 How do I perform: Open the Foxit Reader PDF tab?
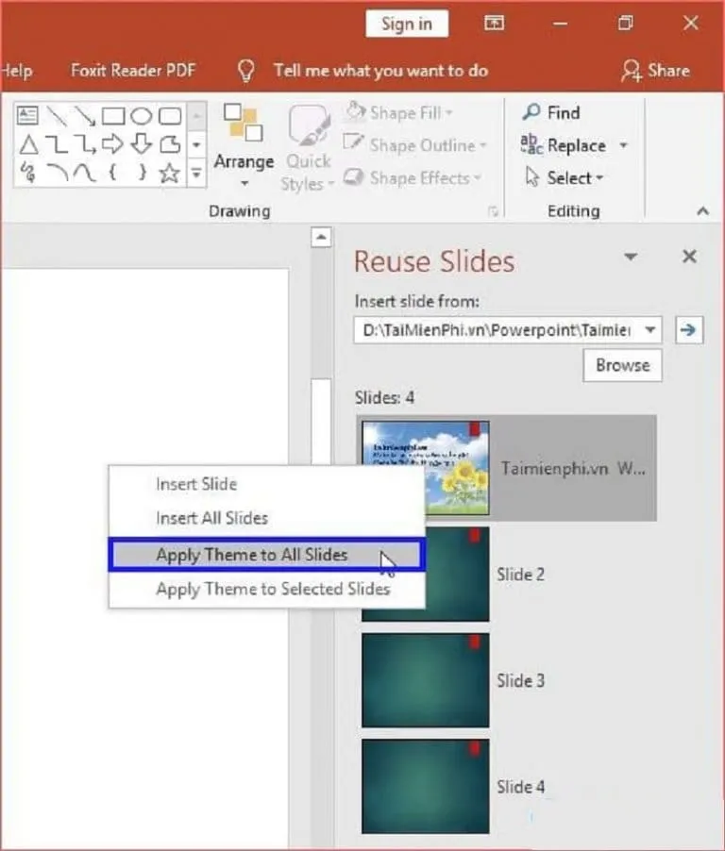[133, 71]
